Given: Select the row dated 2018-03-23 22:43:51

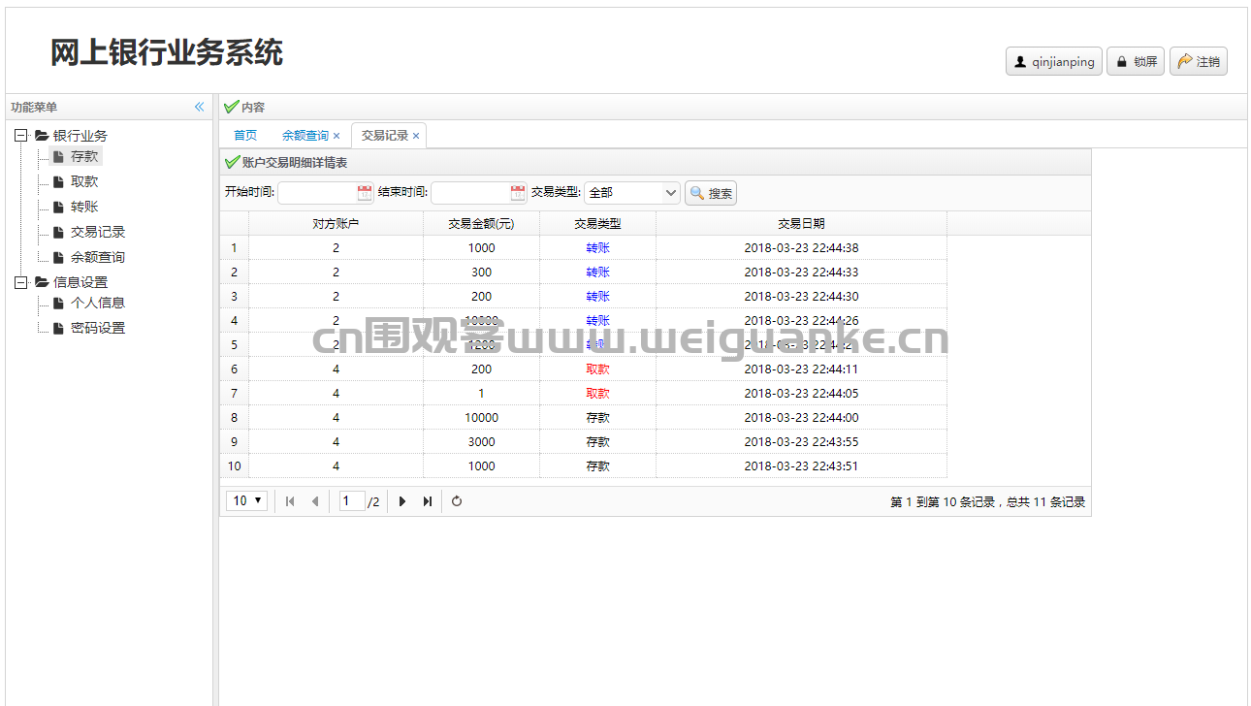Looking at the screenshot, I should point(584,465).
